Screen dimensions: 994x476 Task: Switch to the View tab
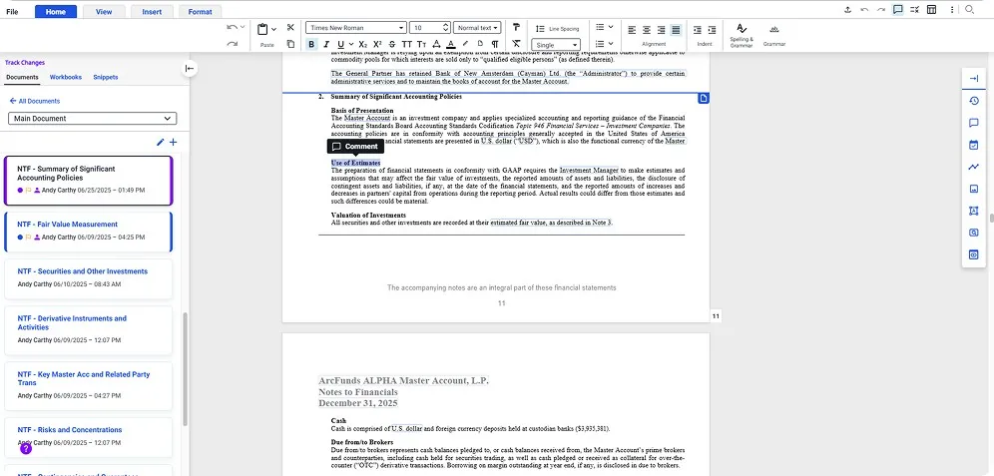[104, 11]
